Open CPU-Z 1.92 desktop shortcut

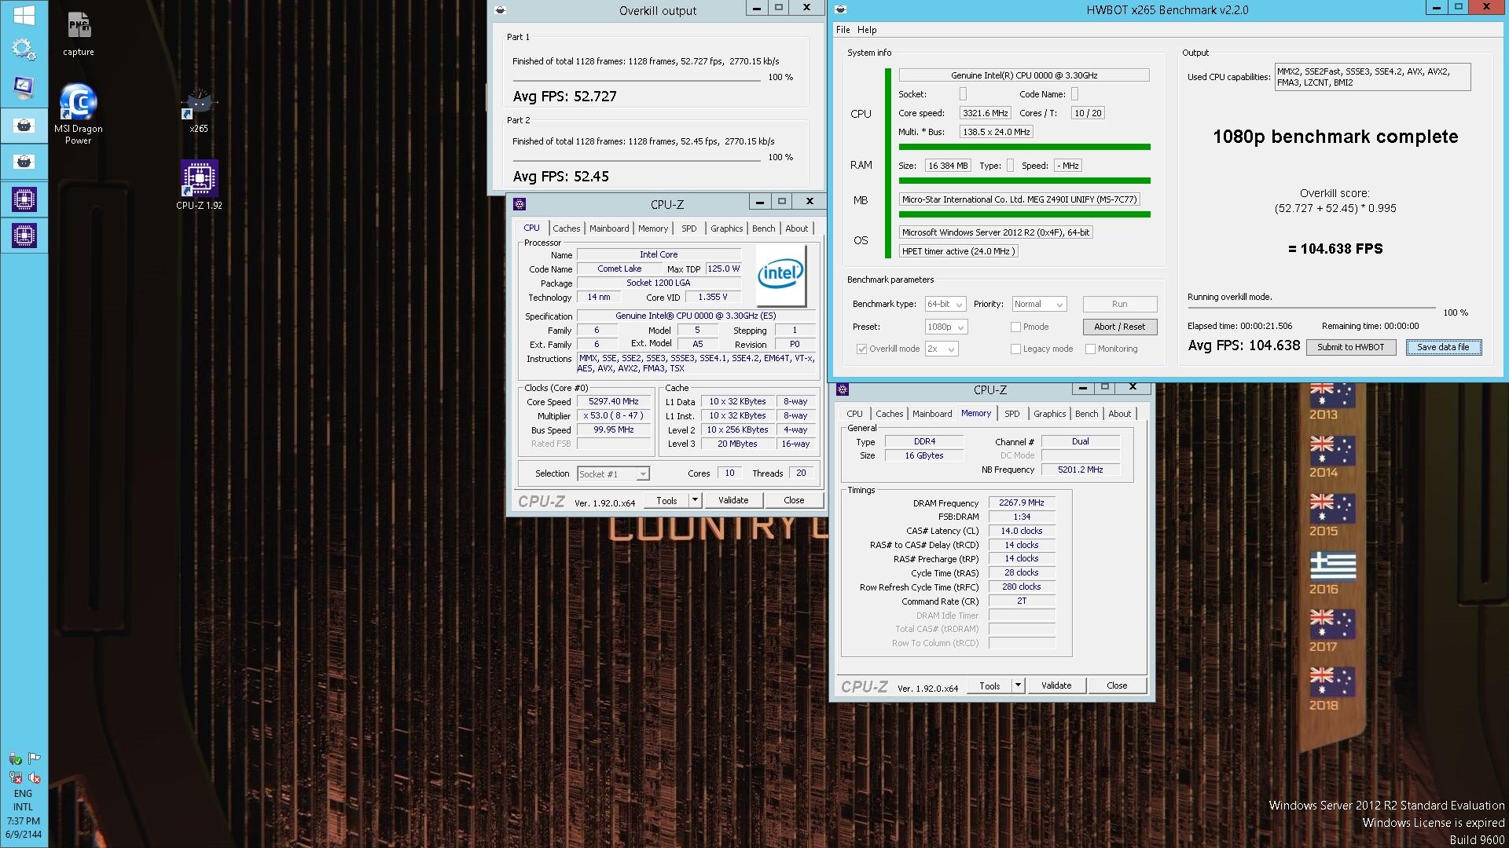pos(199,185)
